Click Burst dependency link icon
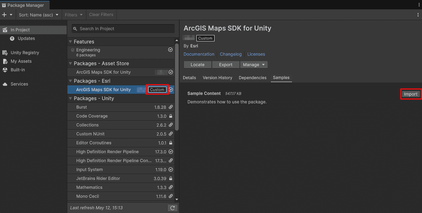Viewport: 422px width, 213px height. coord(170,107)
